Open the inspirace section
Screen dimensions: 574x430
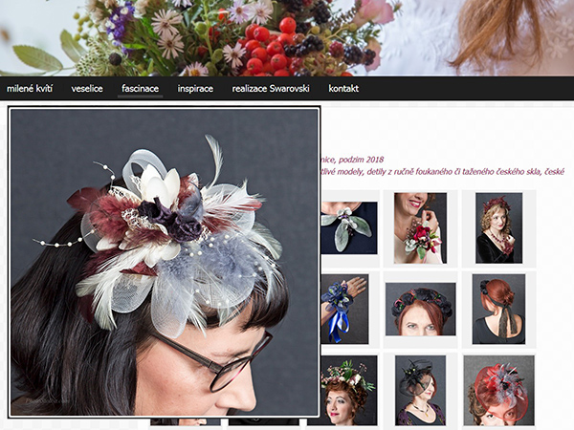(x=195, y=89)
